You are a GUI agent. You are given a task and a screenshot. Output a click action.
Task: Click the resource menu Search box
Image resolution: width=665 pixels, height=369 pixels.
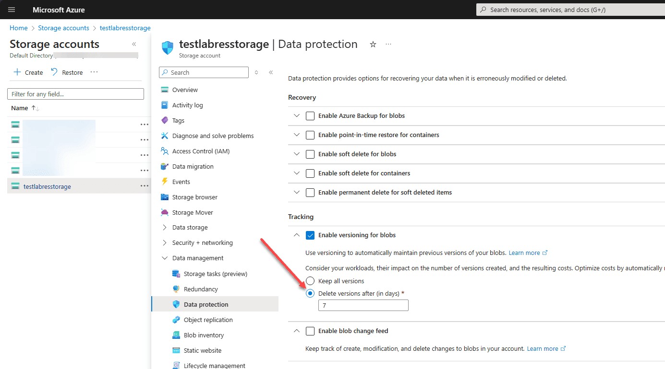click(x=204, y=72)
